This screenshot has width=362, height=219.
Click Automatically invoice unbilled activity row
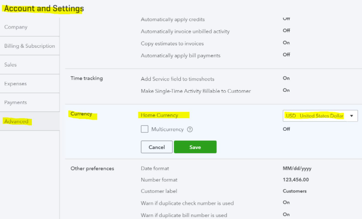(x=214, y=31)
